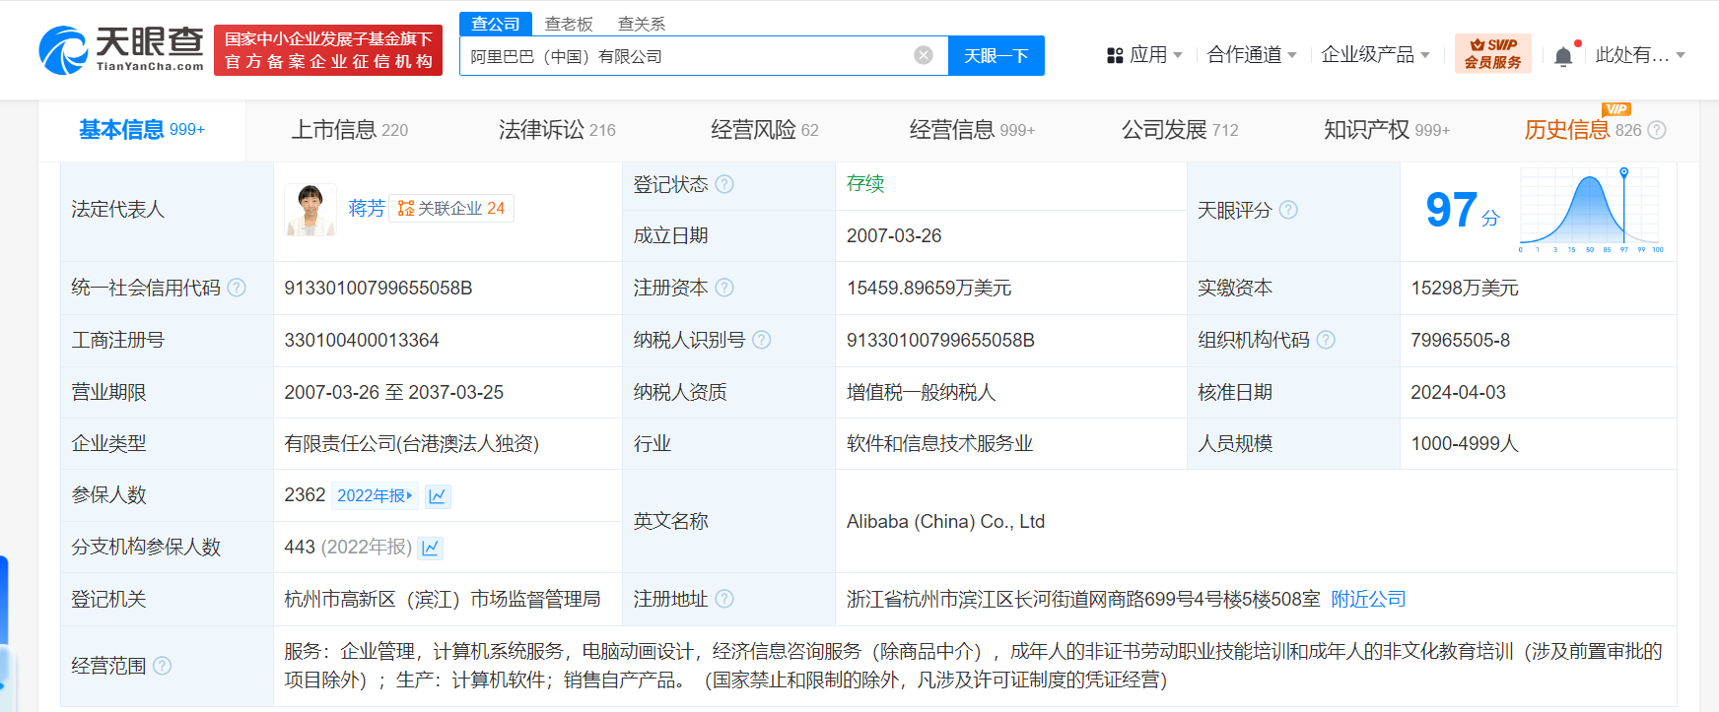The image size is (1719, 712).
Task: Select the 经营风险 tab
Action: [x=765, y=130]
